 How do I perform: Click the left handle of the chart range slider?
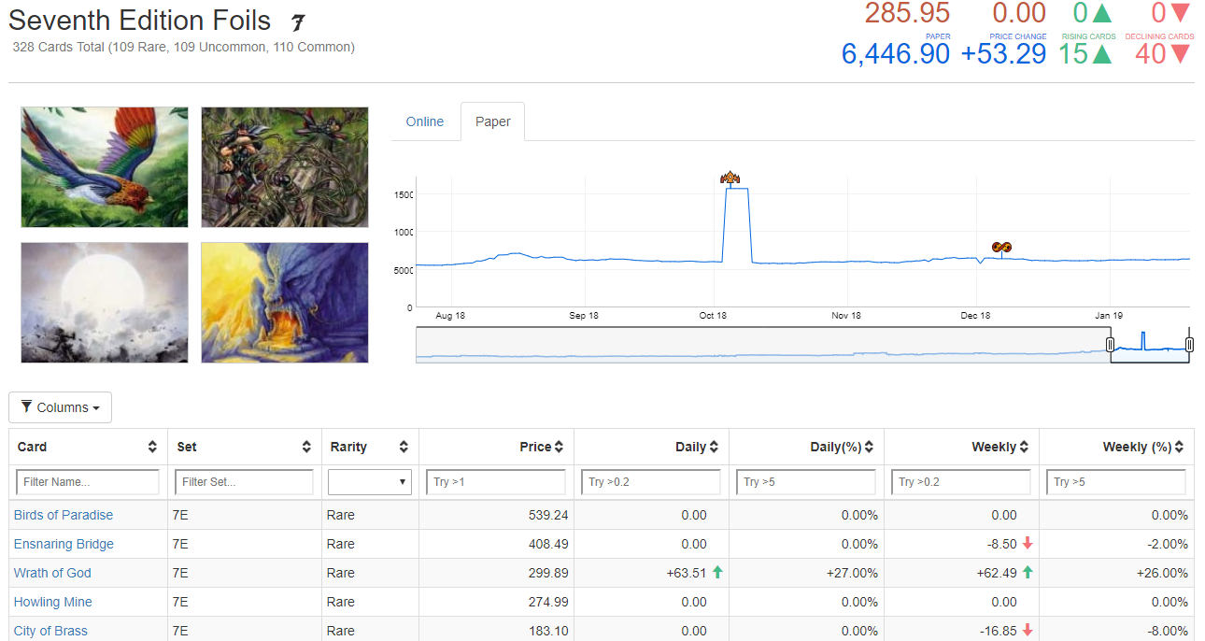[x=1110, y=345]
